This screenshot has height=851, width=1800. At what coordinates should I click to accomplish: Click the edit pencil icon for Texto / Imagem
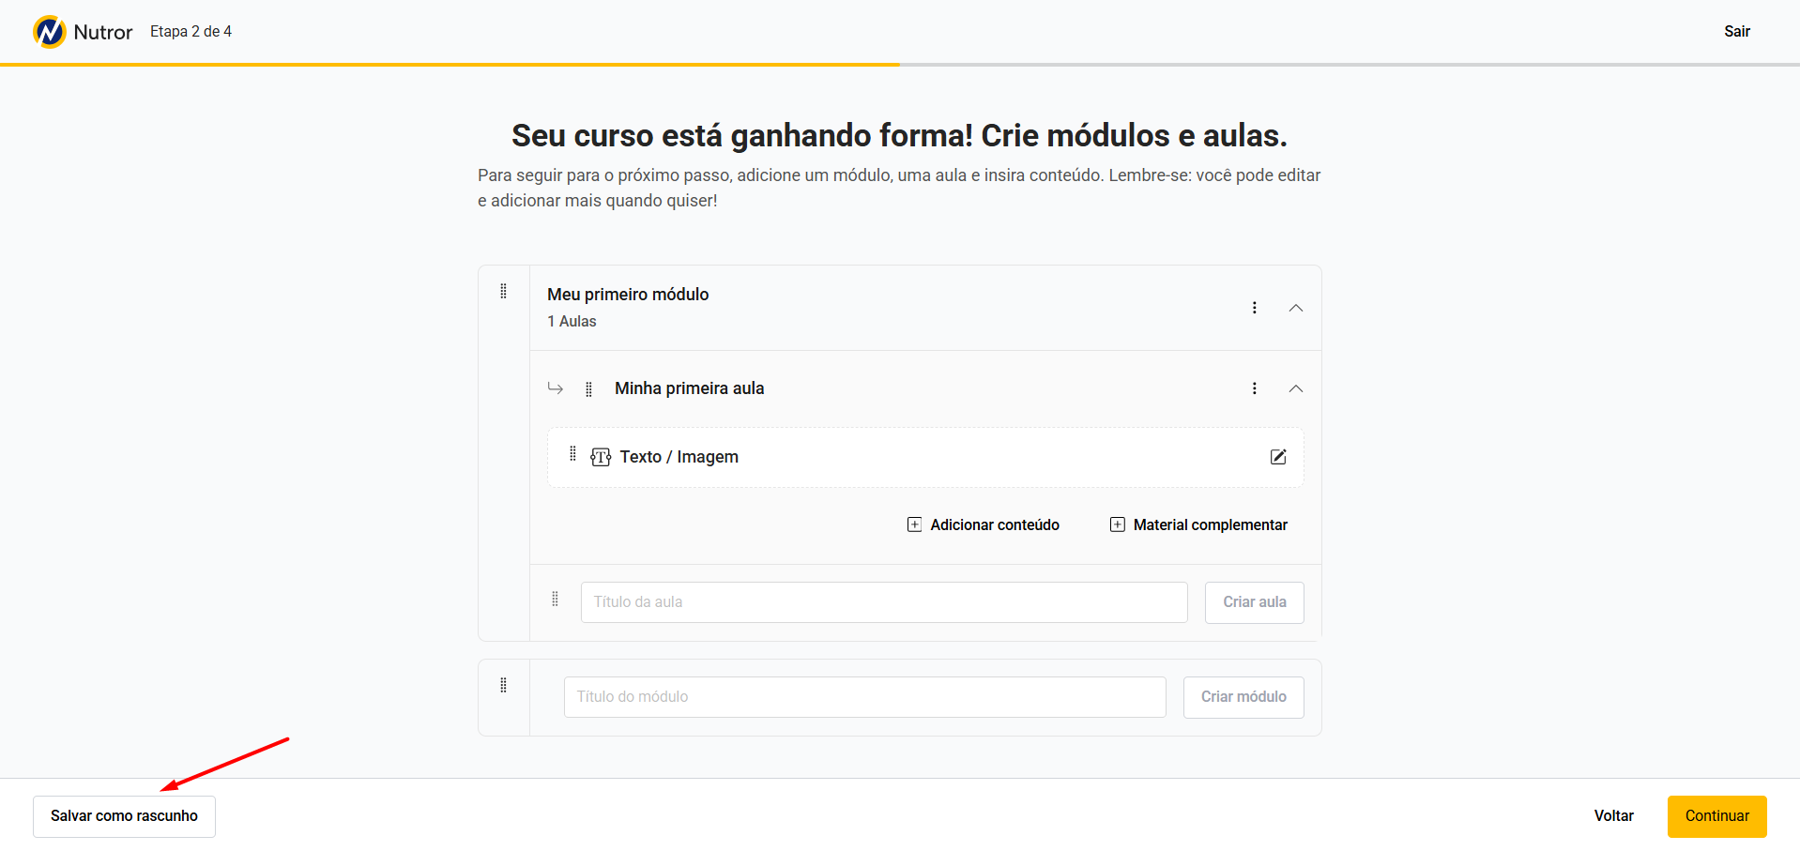coord(1278,457)
